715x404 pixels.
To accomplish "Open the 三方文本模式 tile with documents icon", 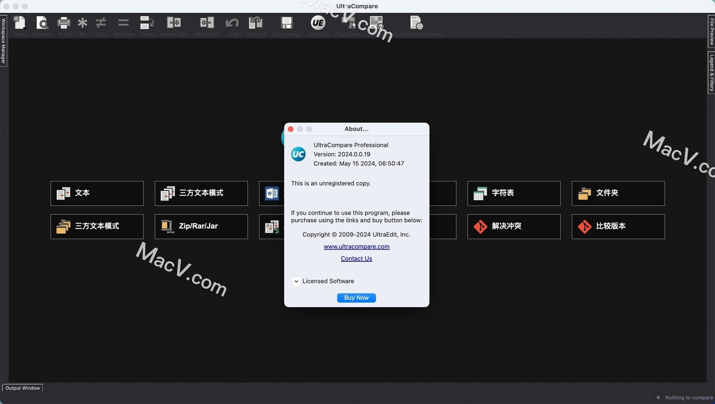I will [x=201, y=193].
